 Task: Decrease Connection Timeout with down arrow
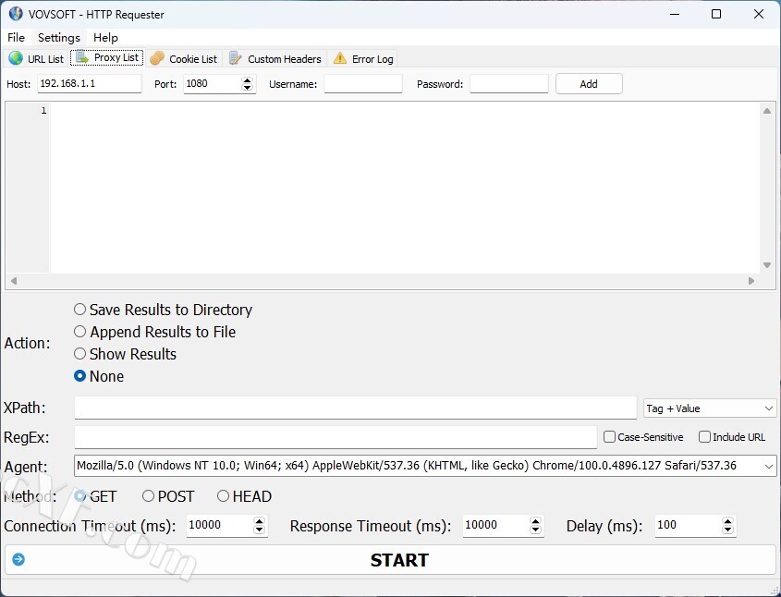259,530
